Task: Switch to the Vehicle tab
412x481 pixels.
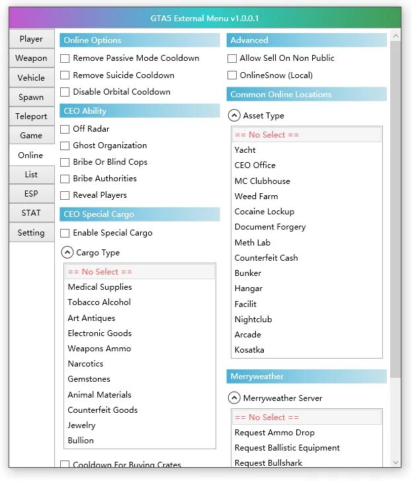Action: point(32,77)
